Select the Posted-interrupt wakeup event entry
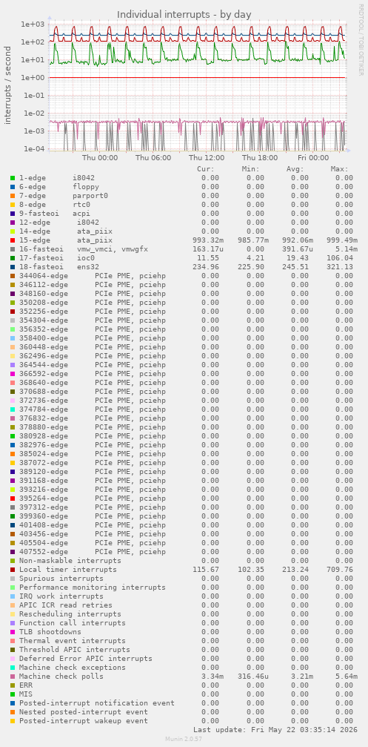Viewport: 368px width, 747px height. [83, 721]
